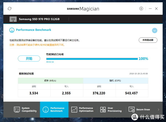Start the benchmark with the 开始 button

click(29, 59)
